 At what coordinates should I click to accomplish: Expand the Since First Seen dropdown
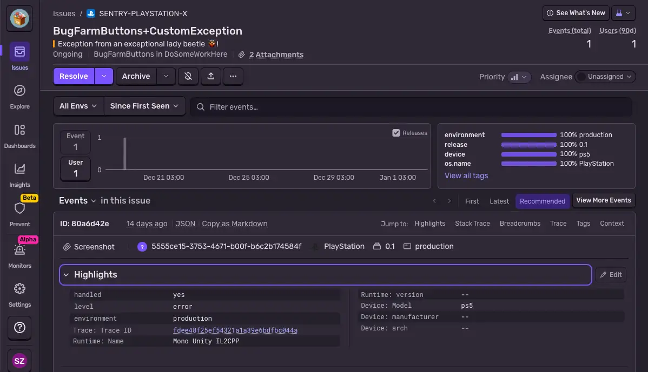pyautogui.click(x=144, y=106)
